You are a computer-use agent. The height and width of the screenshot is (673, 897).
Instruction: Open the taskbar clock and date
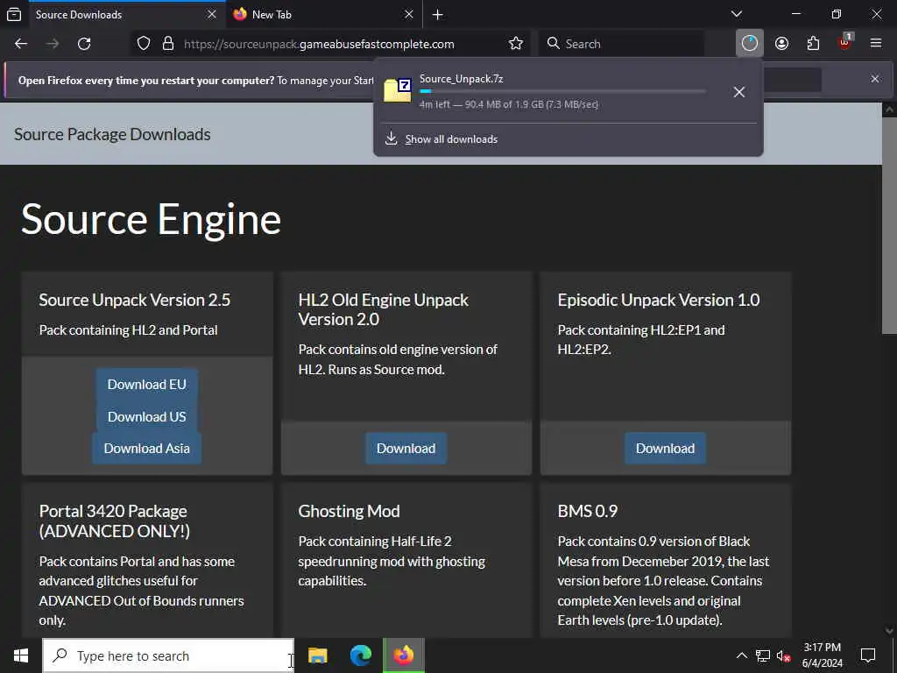[822, 655]
